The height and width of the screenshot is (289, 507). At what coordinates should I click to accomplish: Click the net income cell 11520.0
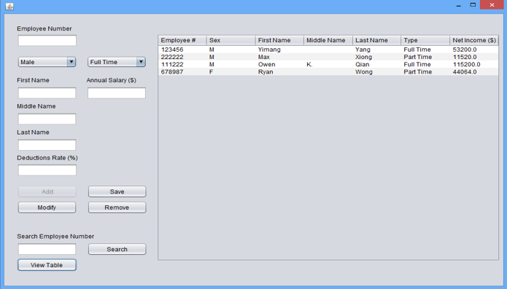click(474, 57)
